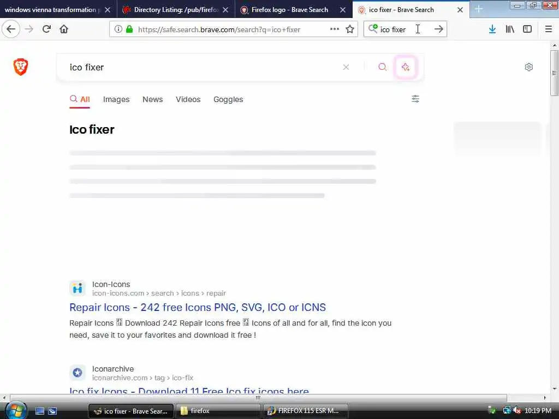Open the Goggles results tab
The width and height of the screenshot is (559, 419).
228,99
